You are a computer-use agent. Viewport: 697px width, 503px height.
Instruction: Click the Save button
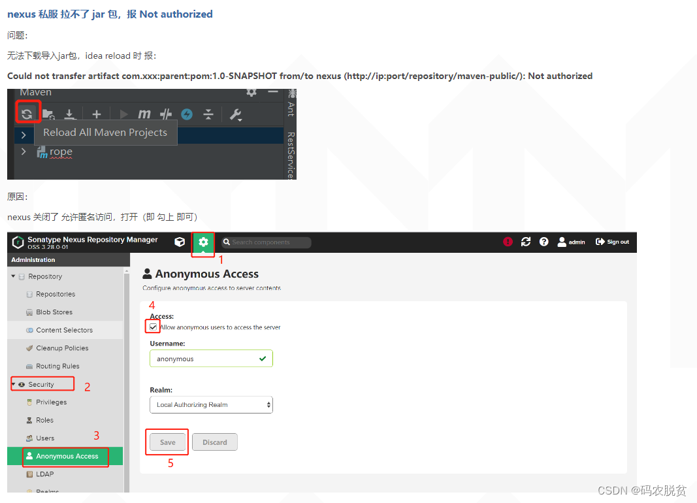tap(168, 442)
